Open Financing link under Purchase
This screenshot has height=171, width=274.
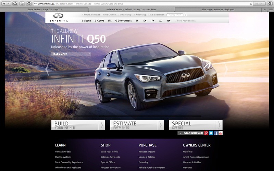[x=144, y=162]
